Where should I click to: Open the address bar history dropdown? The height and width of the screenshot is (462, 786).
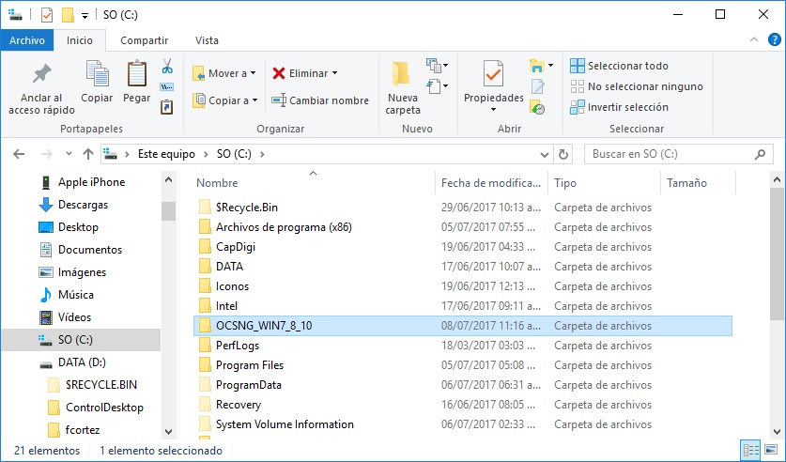click(545, 155)
